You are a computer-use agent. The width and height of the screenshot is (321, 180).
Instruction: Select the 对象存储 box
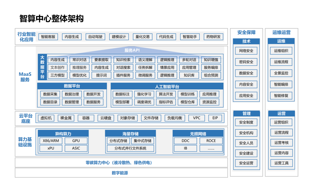(128, 118)
